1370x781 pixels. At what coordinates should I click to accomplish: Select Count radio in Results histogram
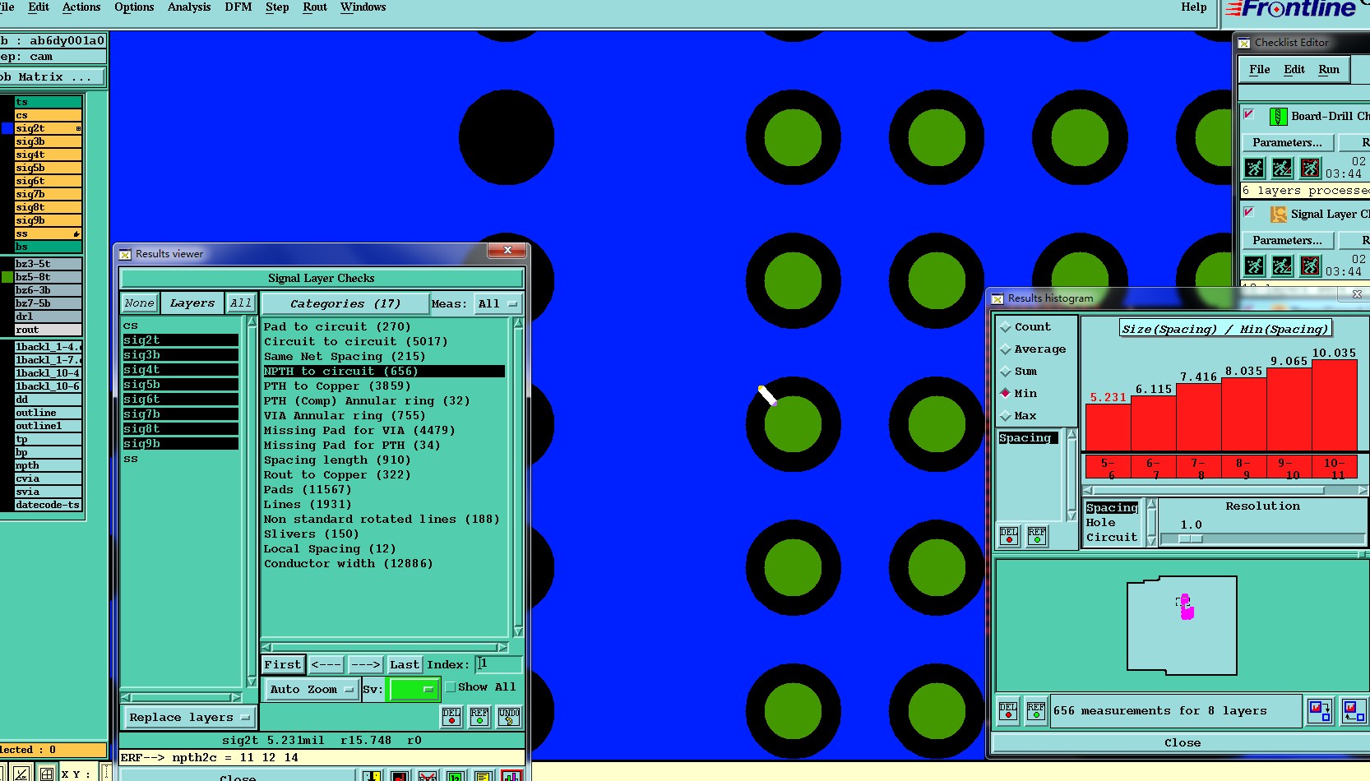(x=1006, y=327)
